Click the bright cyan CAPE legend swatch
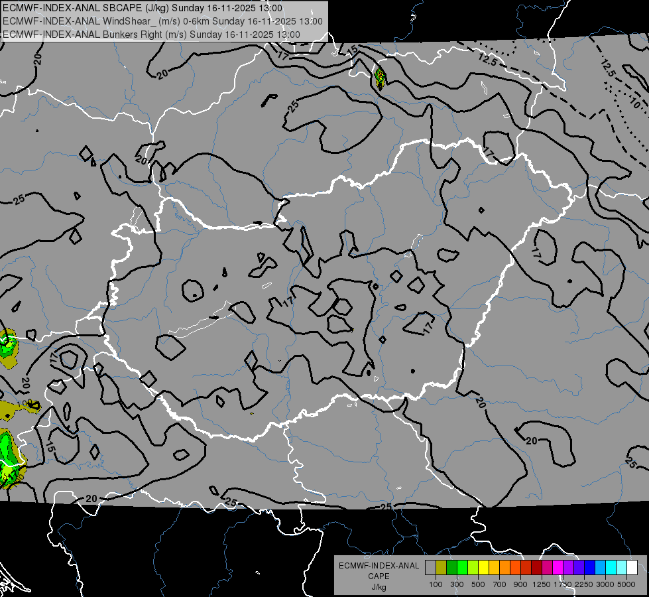Viewport: 649px width, 597px height. [x=611, y=568]
